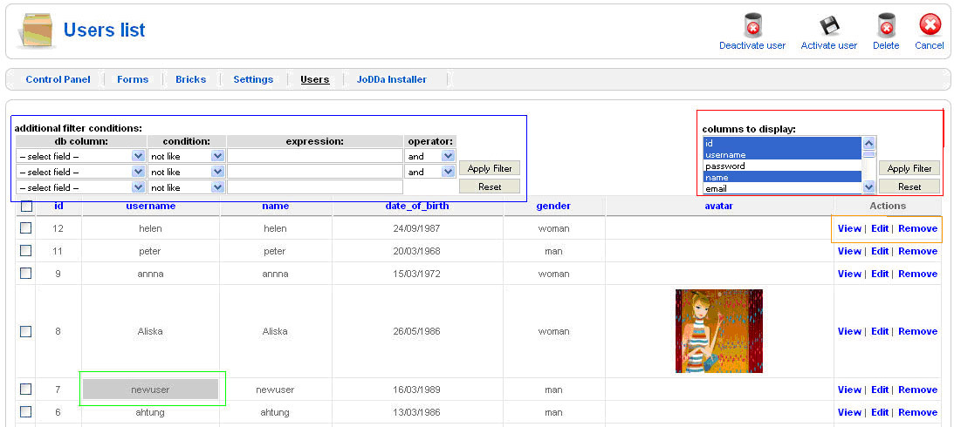Click the first expression input field
954x427 pixels.
pos(315,156)
